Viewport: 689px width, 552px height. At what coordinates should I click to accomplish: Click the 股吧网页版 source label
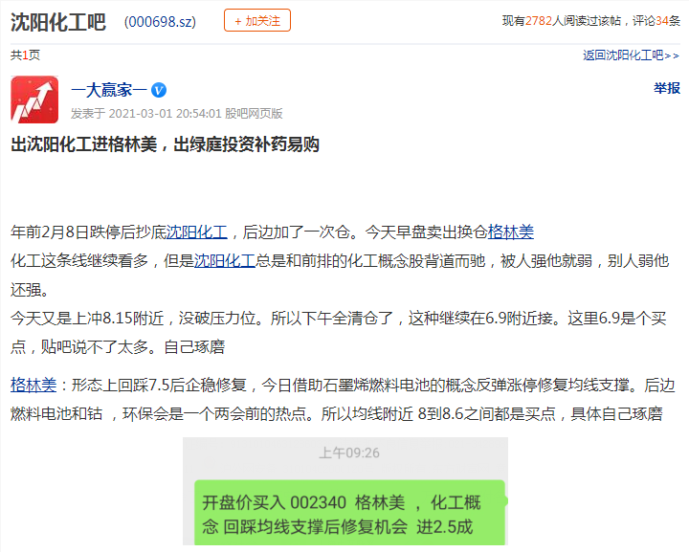[x=254, y=113]
